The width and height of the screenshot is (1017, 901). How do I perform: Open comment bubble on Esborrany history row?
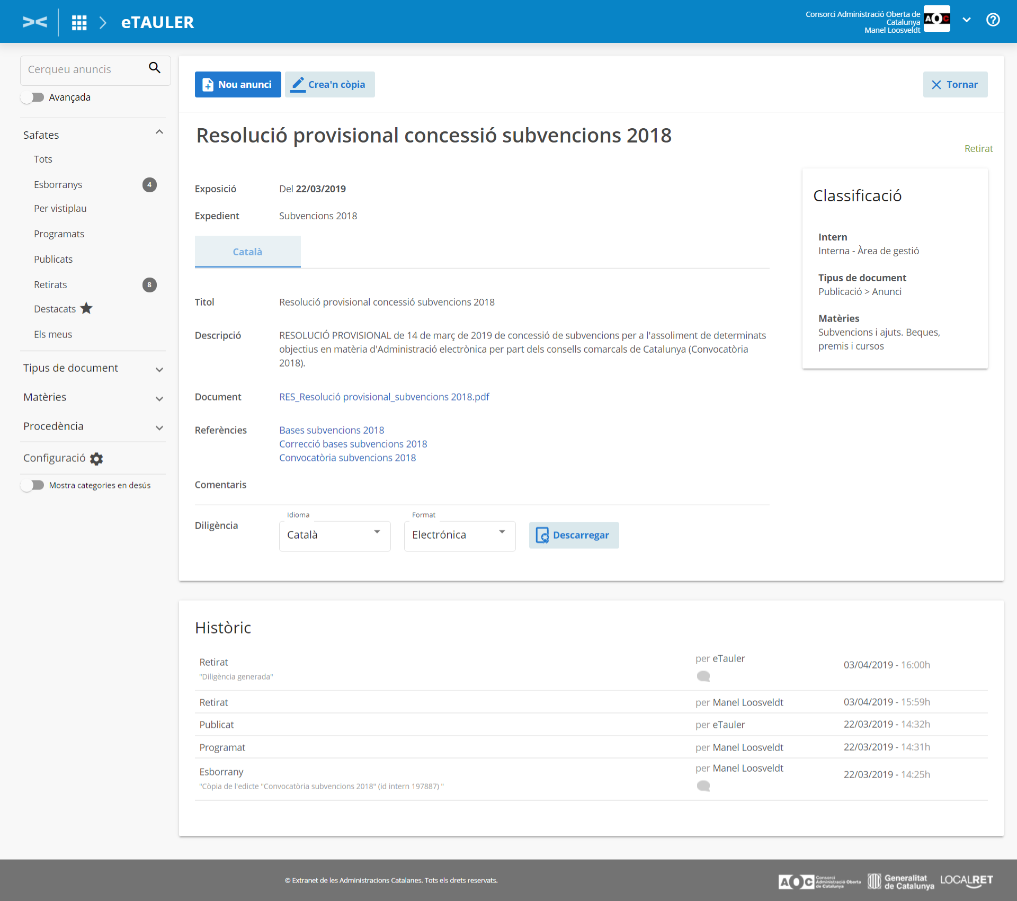click(x=703, y=786)
